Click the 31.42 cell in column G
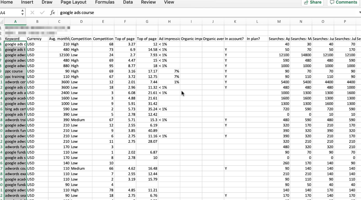361x200 pixels. coord(147,104)
